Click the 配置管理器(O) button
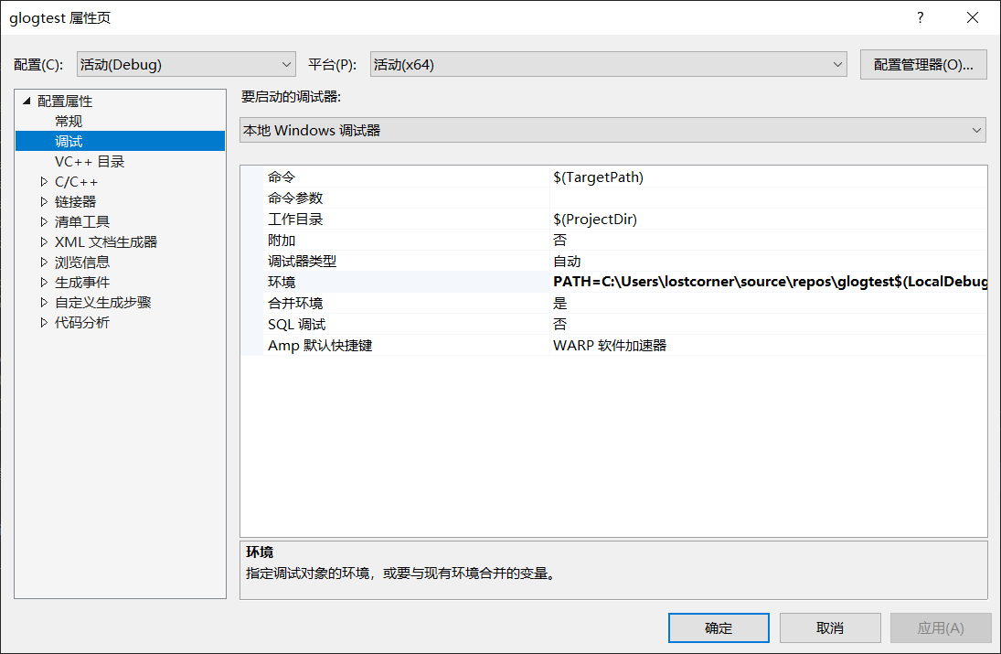The image size is (1001, 654). point(923,64)
